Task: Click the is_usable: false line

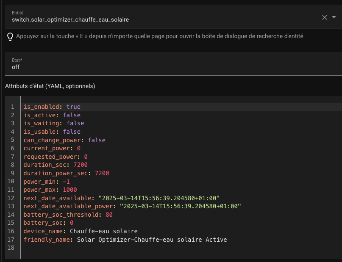Action: pos(52,132)
